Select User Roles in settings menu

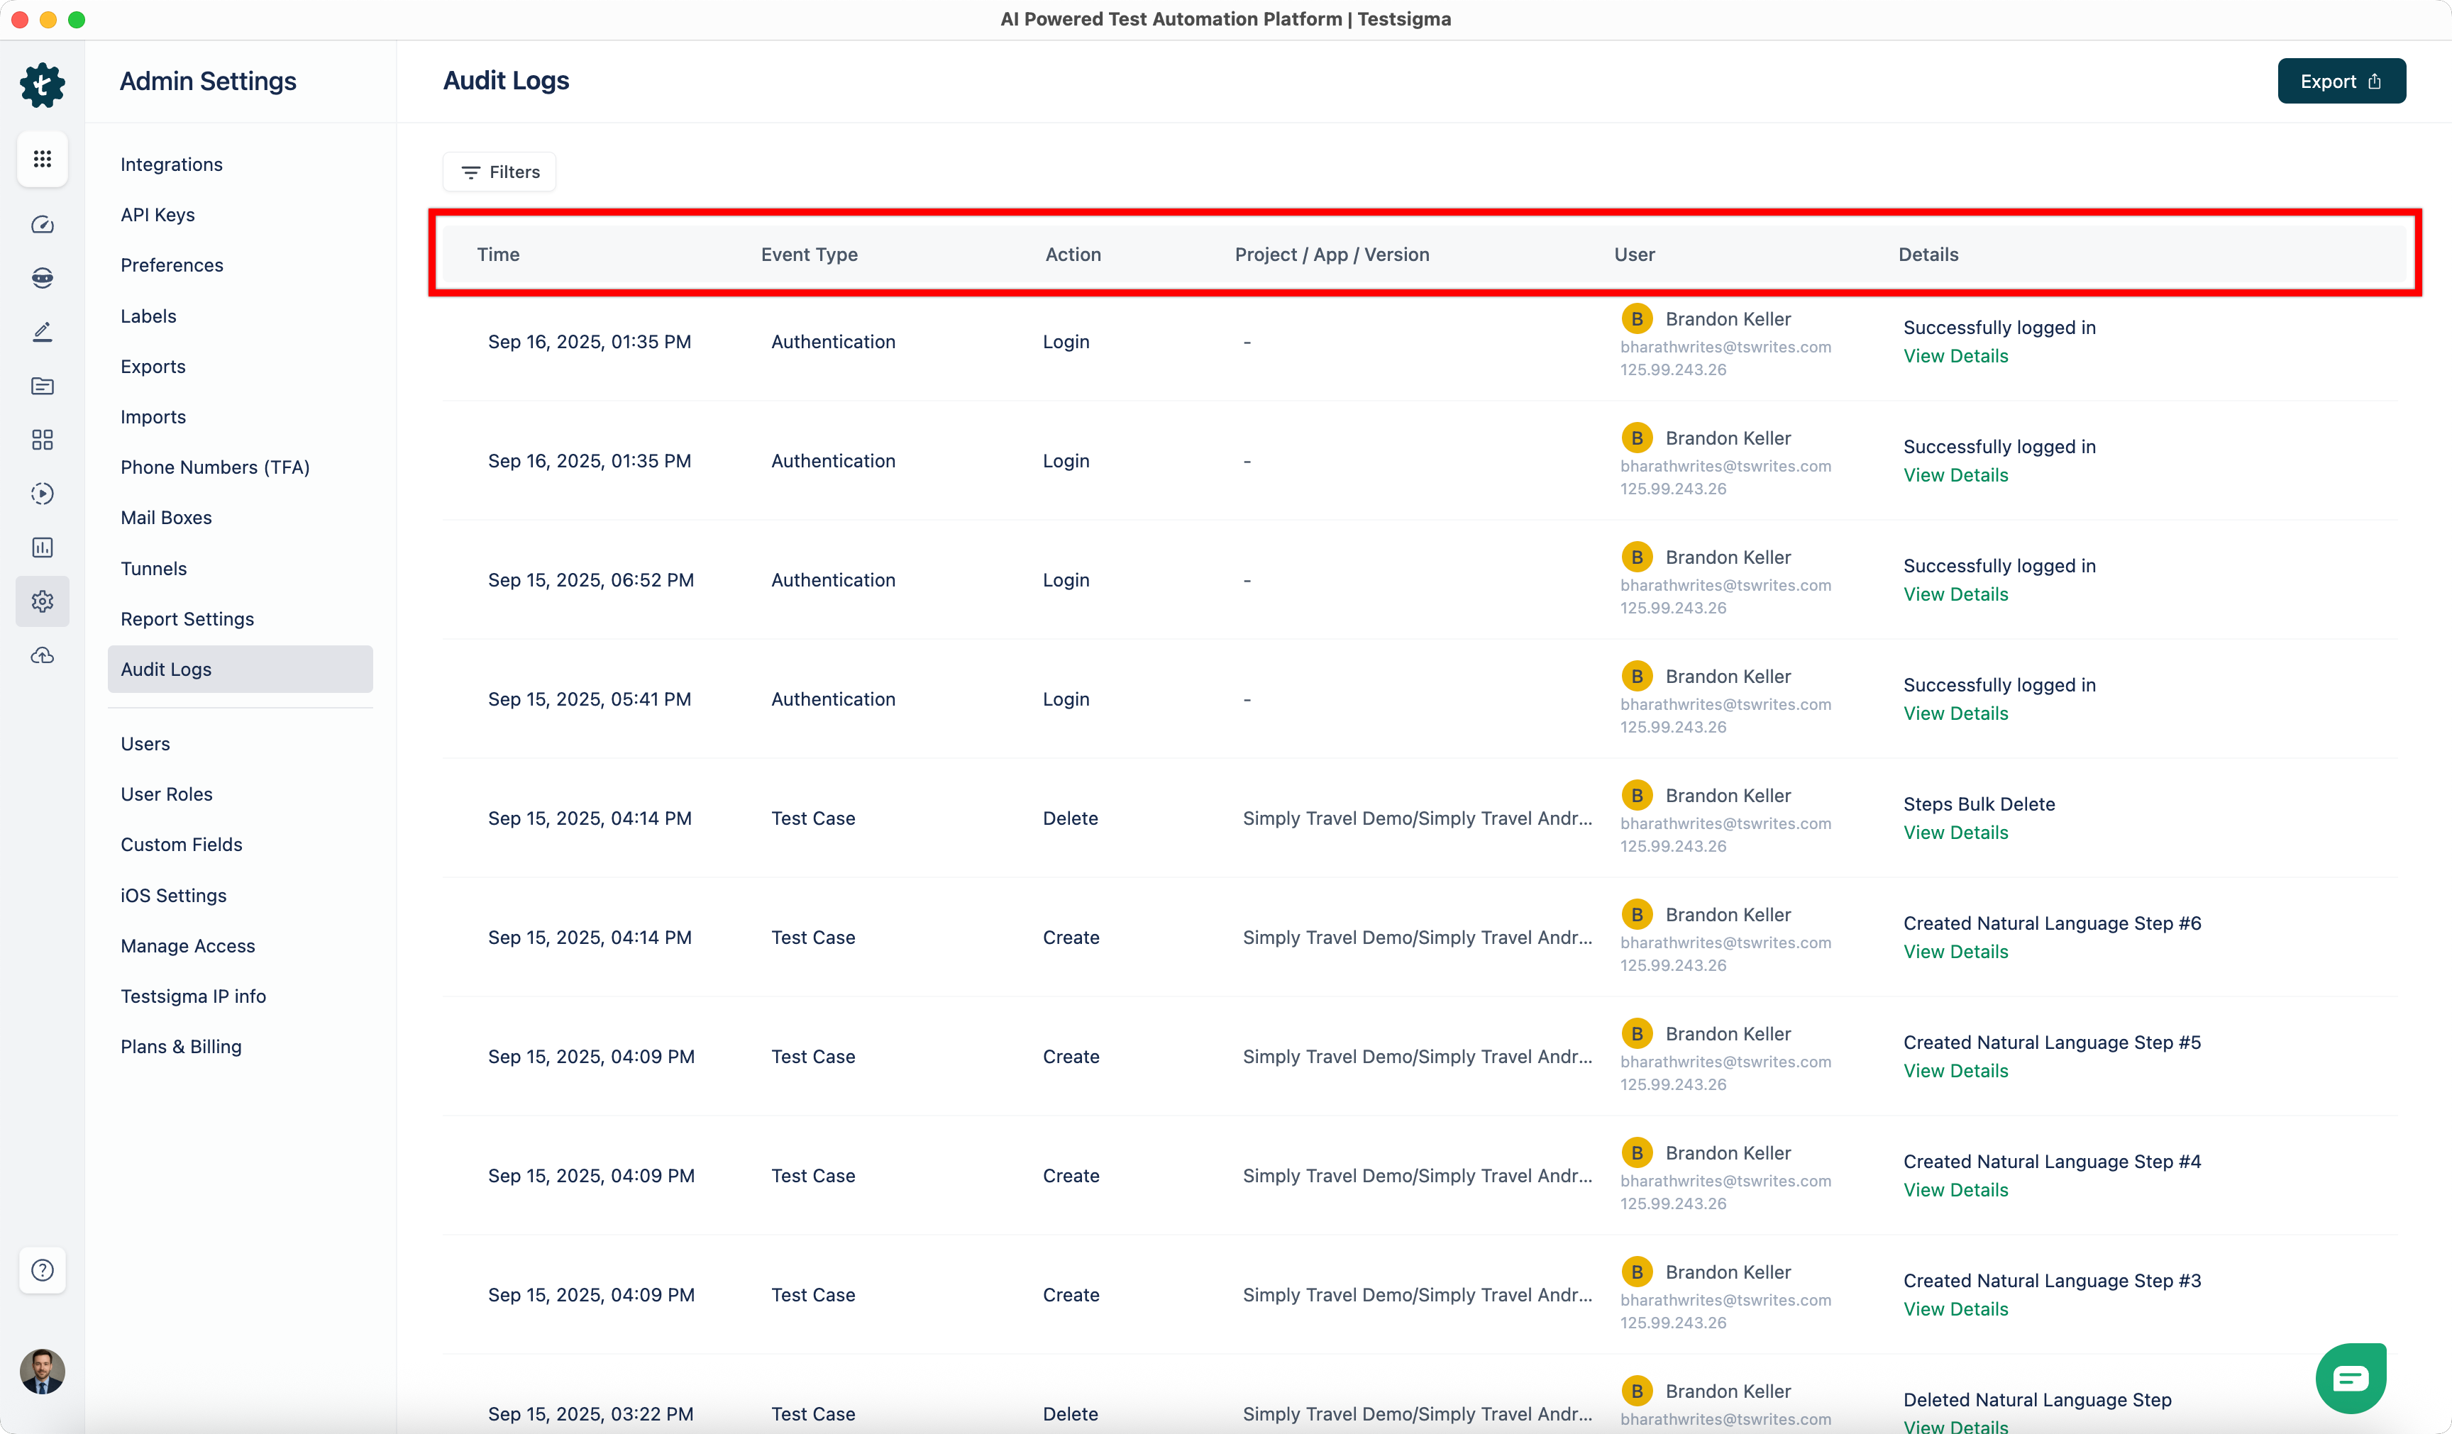tap(167, 794)
